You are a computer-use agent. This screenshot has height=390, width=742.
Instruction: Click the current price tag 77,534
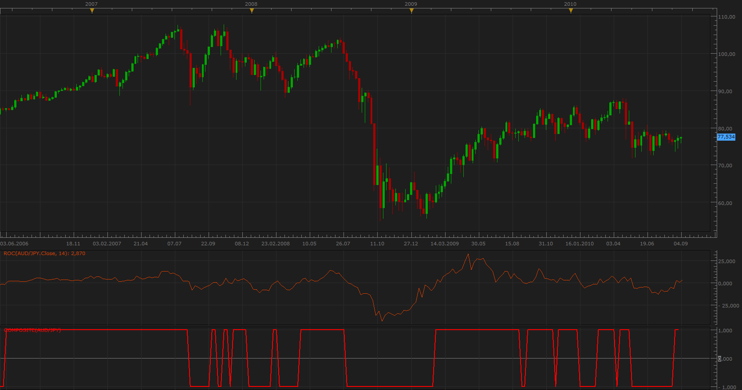(726, 137)
